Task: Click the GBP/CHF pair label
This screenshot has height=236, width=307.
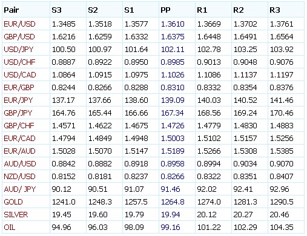Action: 19,126
